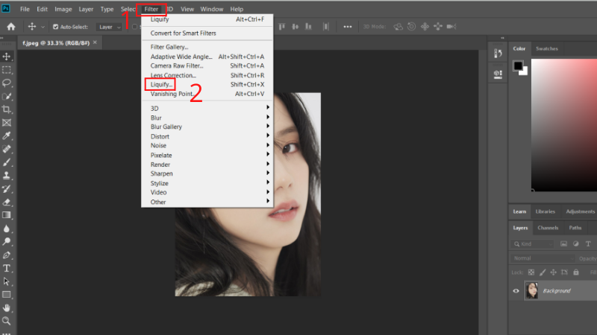This screenshot has width=597, height=335.
Task: Select the Lasso tool
Action: (7, 83)
